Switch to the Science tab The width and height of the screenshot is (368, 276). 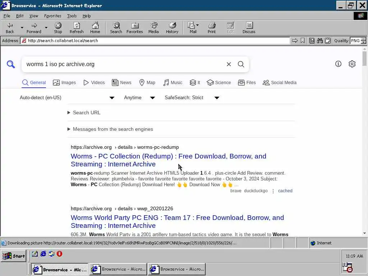tap(219, 83)
